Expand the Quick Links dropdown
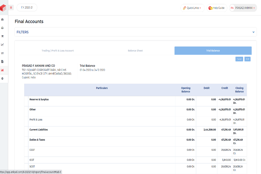 pyautogui.click(x=192, y=8)
